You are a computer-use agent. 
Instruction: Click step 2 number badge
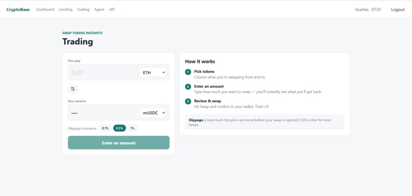point(188,87)
